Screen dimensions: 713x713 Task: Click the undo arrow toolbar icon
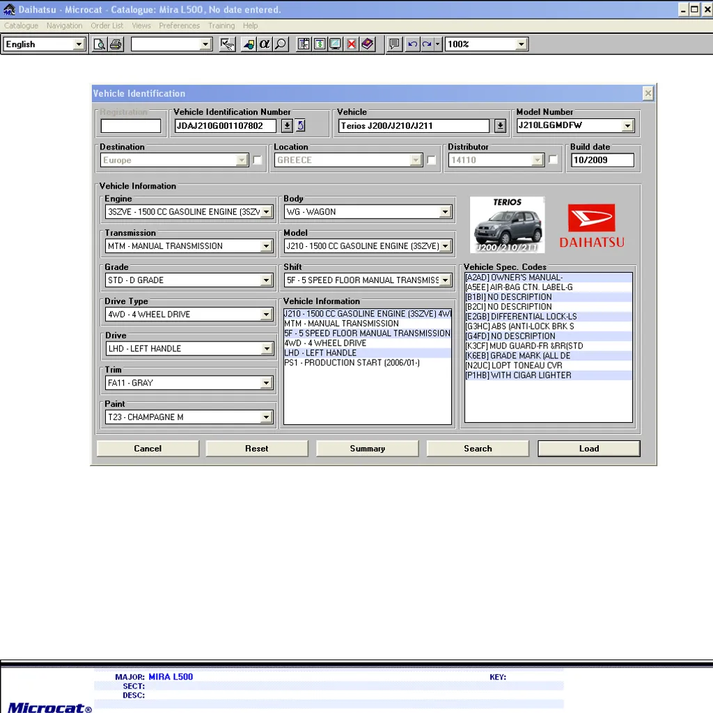(x=412, y=44)
